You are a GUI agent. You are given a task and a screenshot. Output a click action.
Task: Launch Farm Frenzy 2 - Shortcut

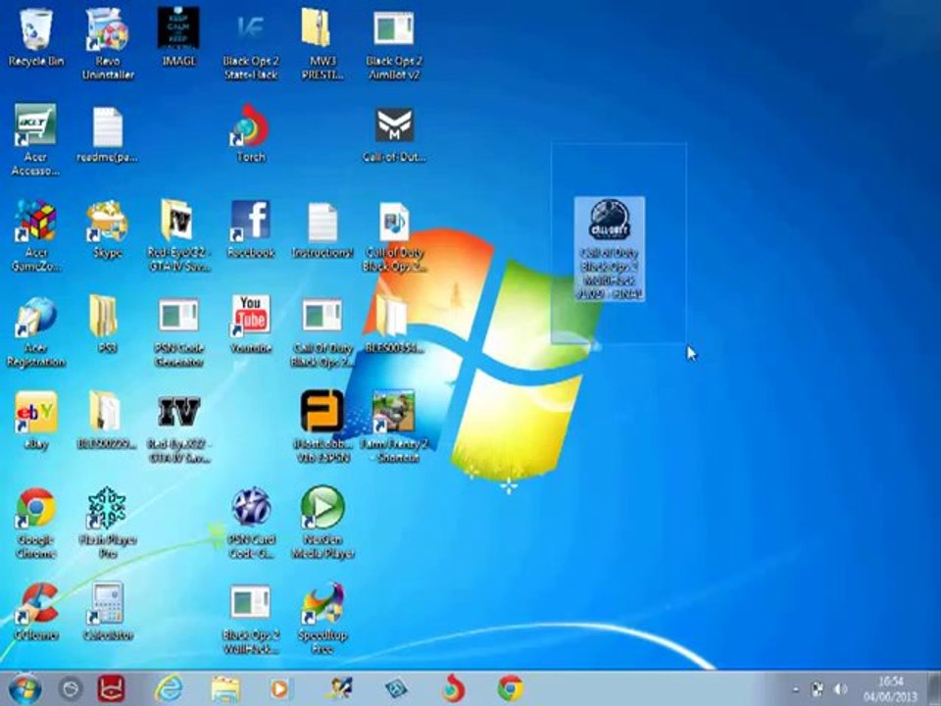394,427
